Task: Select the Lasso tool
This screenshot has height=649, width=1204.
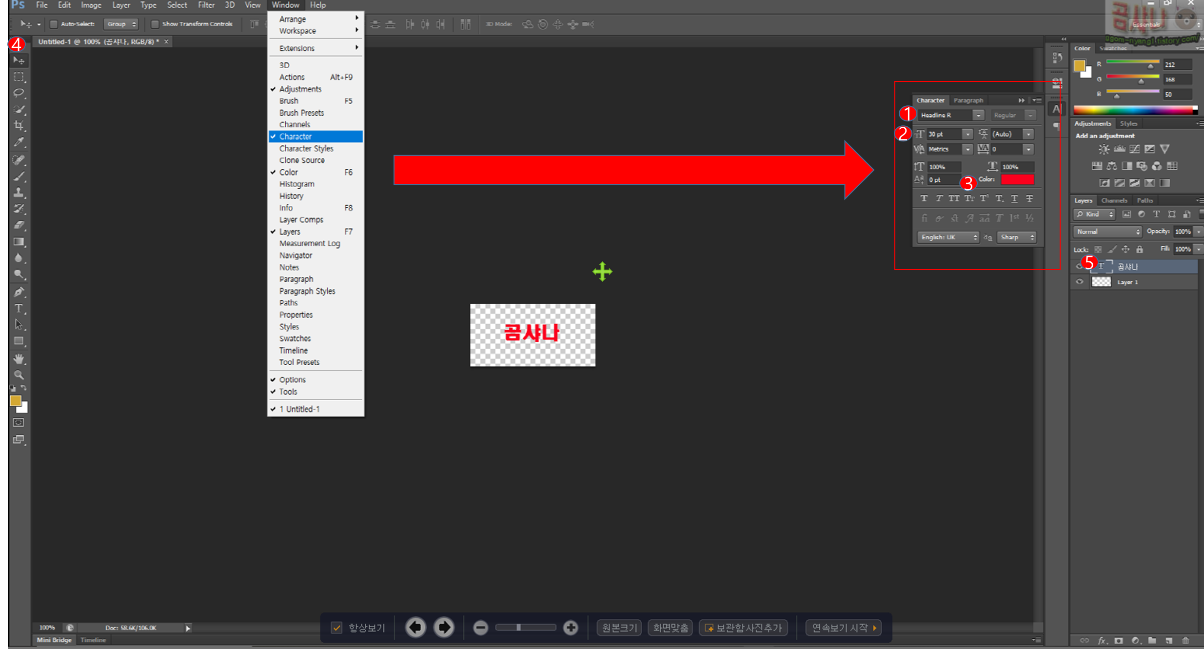Action: pos(19,93)
